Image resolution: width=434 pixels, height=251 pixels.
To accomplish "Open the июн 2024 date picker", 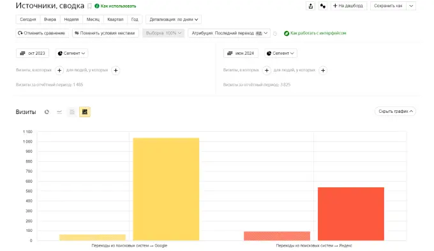I will [x=241, y=54].
